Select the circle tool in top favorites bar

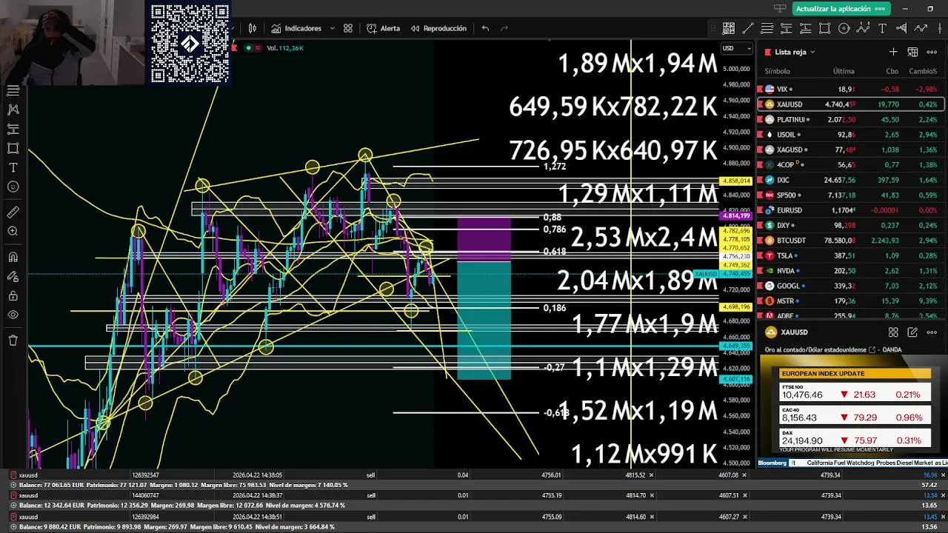(x=844, y=28)
